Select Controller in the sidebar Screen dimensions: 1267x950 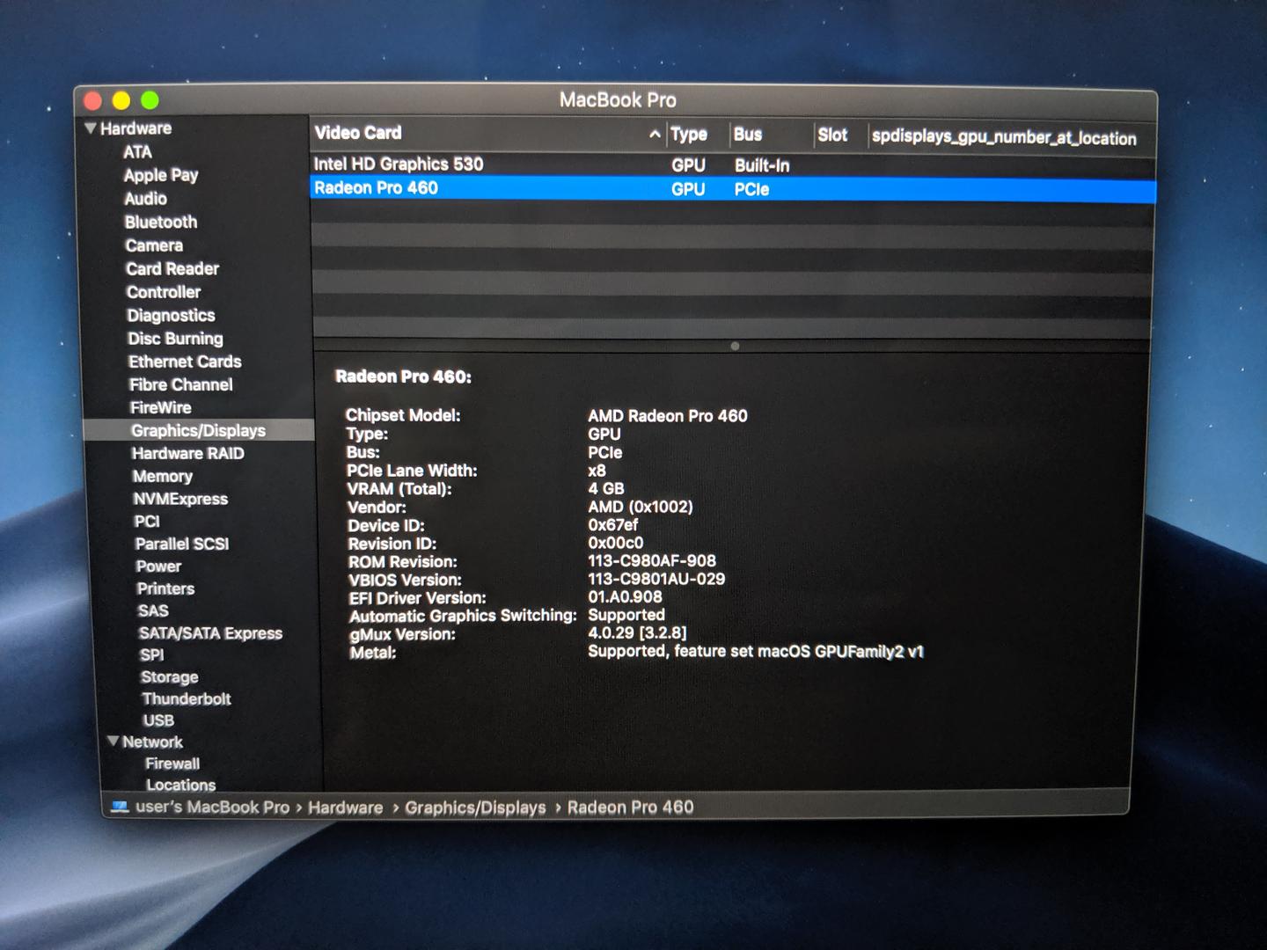164,292
